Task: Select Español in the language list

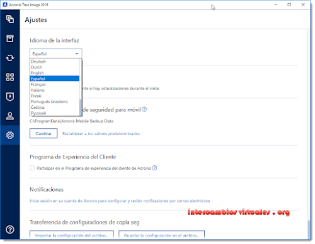Action: click(55, 79)
